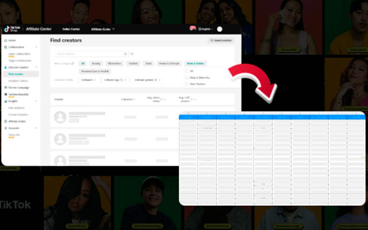Select the Mom & Babies category chip
This screenshot has height=230, width=368.
[x=195, y=64]
